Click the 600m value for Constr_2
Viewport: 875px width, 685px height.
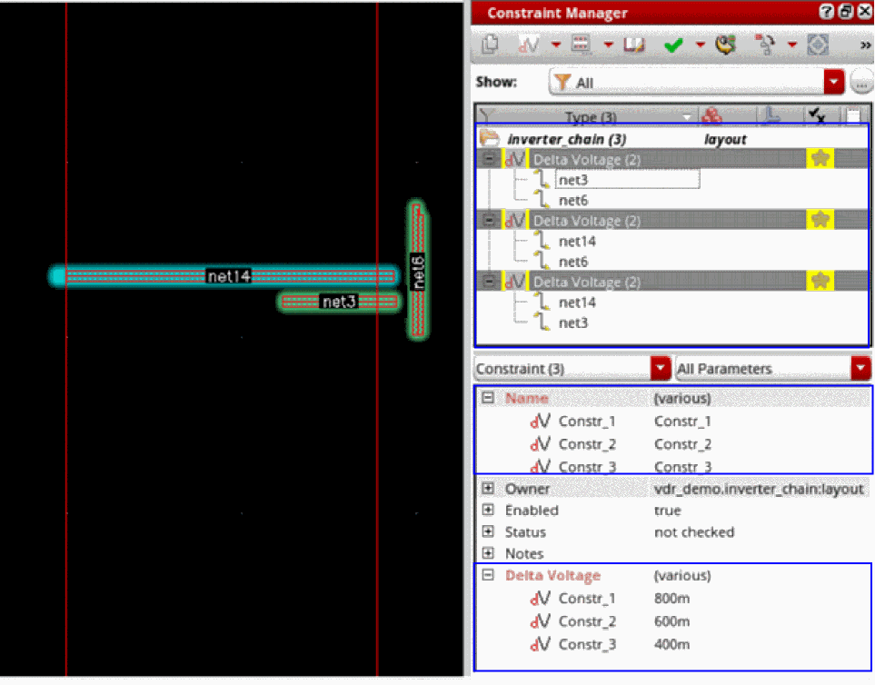pos(671,621)
